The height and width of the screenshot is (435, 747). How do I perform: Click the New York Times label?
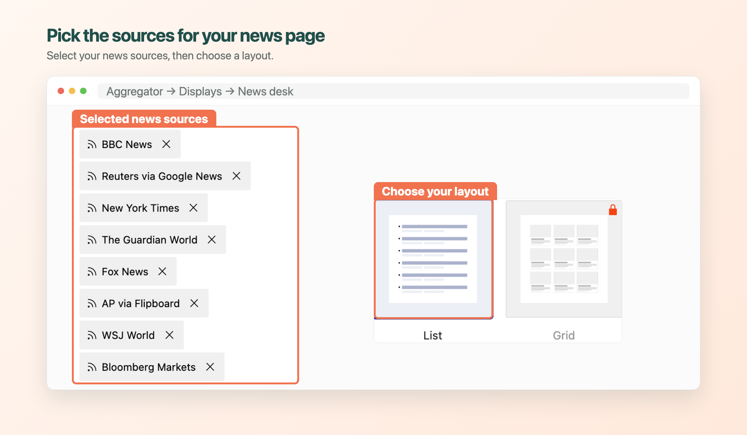[x=140, y=208]
